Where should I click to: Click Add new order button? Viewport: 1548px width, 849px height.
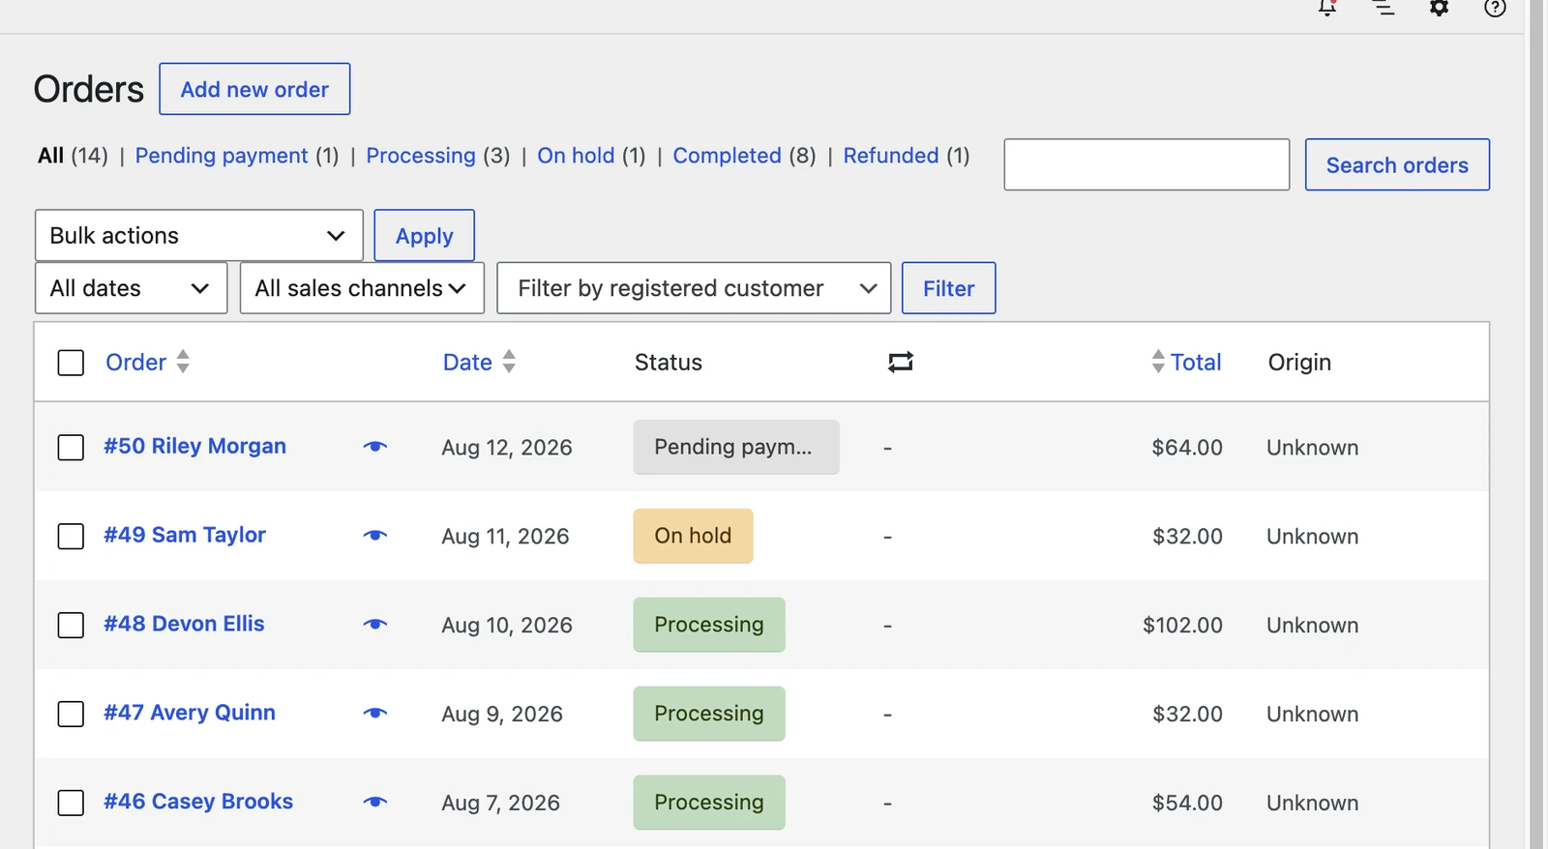tap(254, 89)
